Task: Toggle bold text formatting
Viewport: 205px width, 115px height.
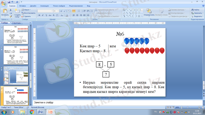Action: 39,15
